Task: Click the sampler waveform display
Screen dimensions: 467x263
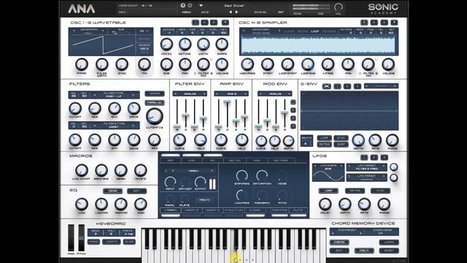Action: pos(318,45)
